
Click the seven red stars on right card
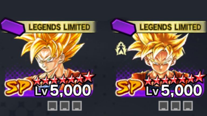(x=175, y=78)
